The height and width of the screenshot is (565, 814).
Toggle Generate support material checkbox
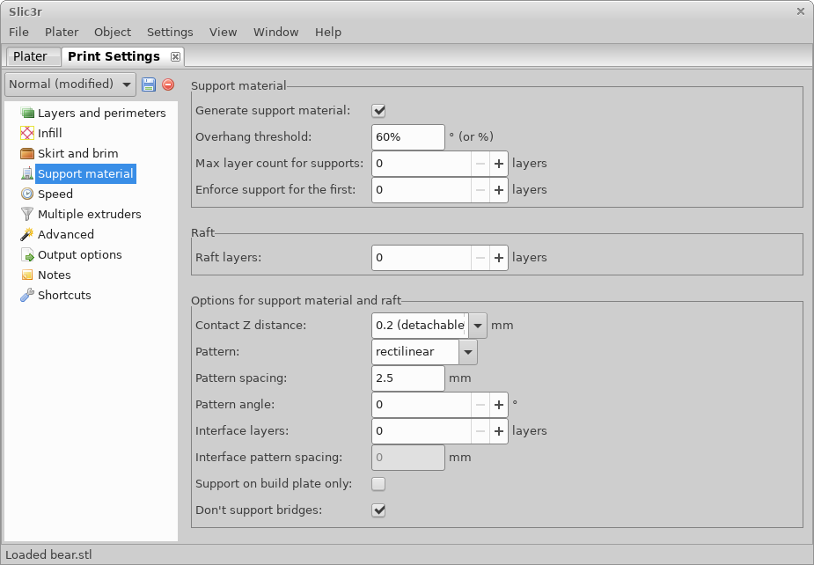pyautogui.click(x=378, y=111)
